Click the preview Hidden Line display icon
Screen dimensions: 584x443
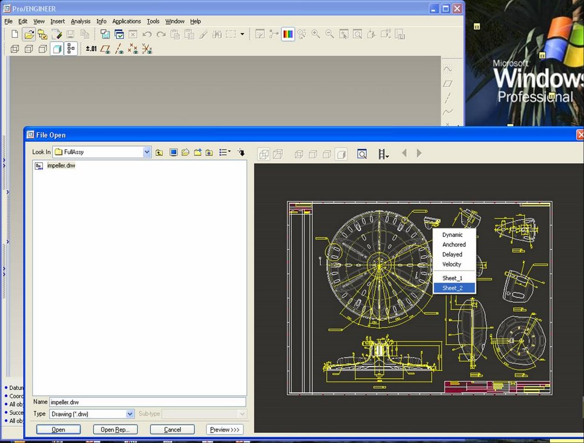[x=313, y=154]
